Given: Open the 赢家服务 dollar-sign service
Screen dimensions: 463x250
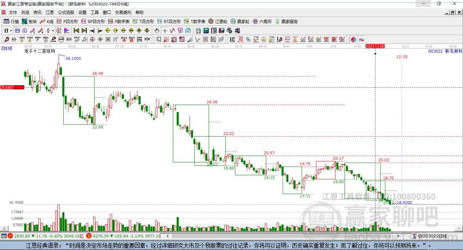Looking at the screenshot, I should point(286,22).
